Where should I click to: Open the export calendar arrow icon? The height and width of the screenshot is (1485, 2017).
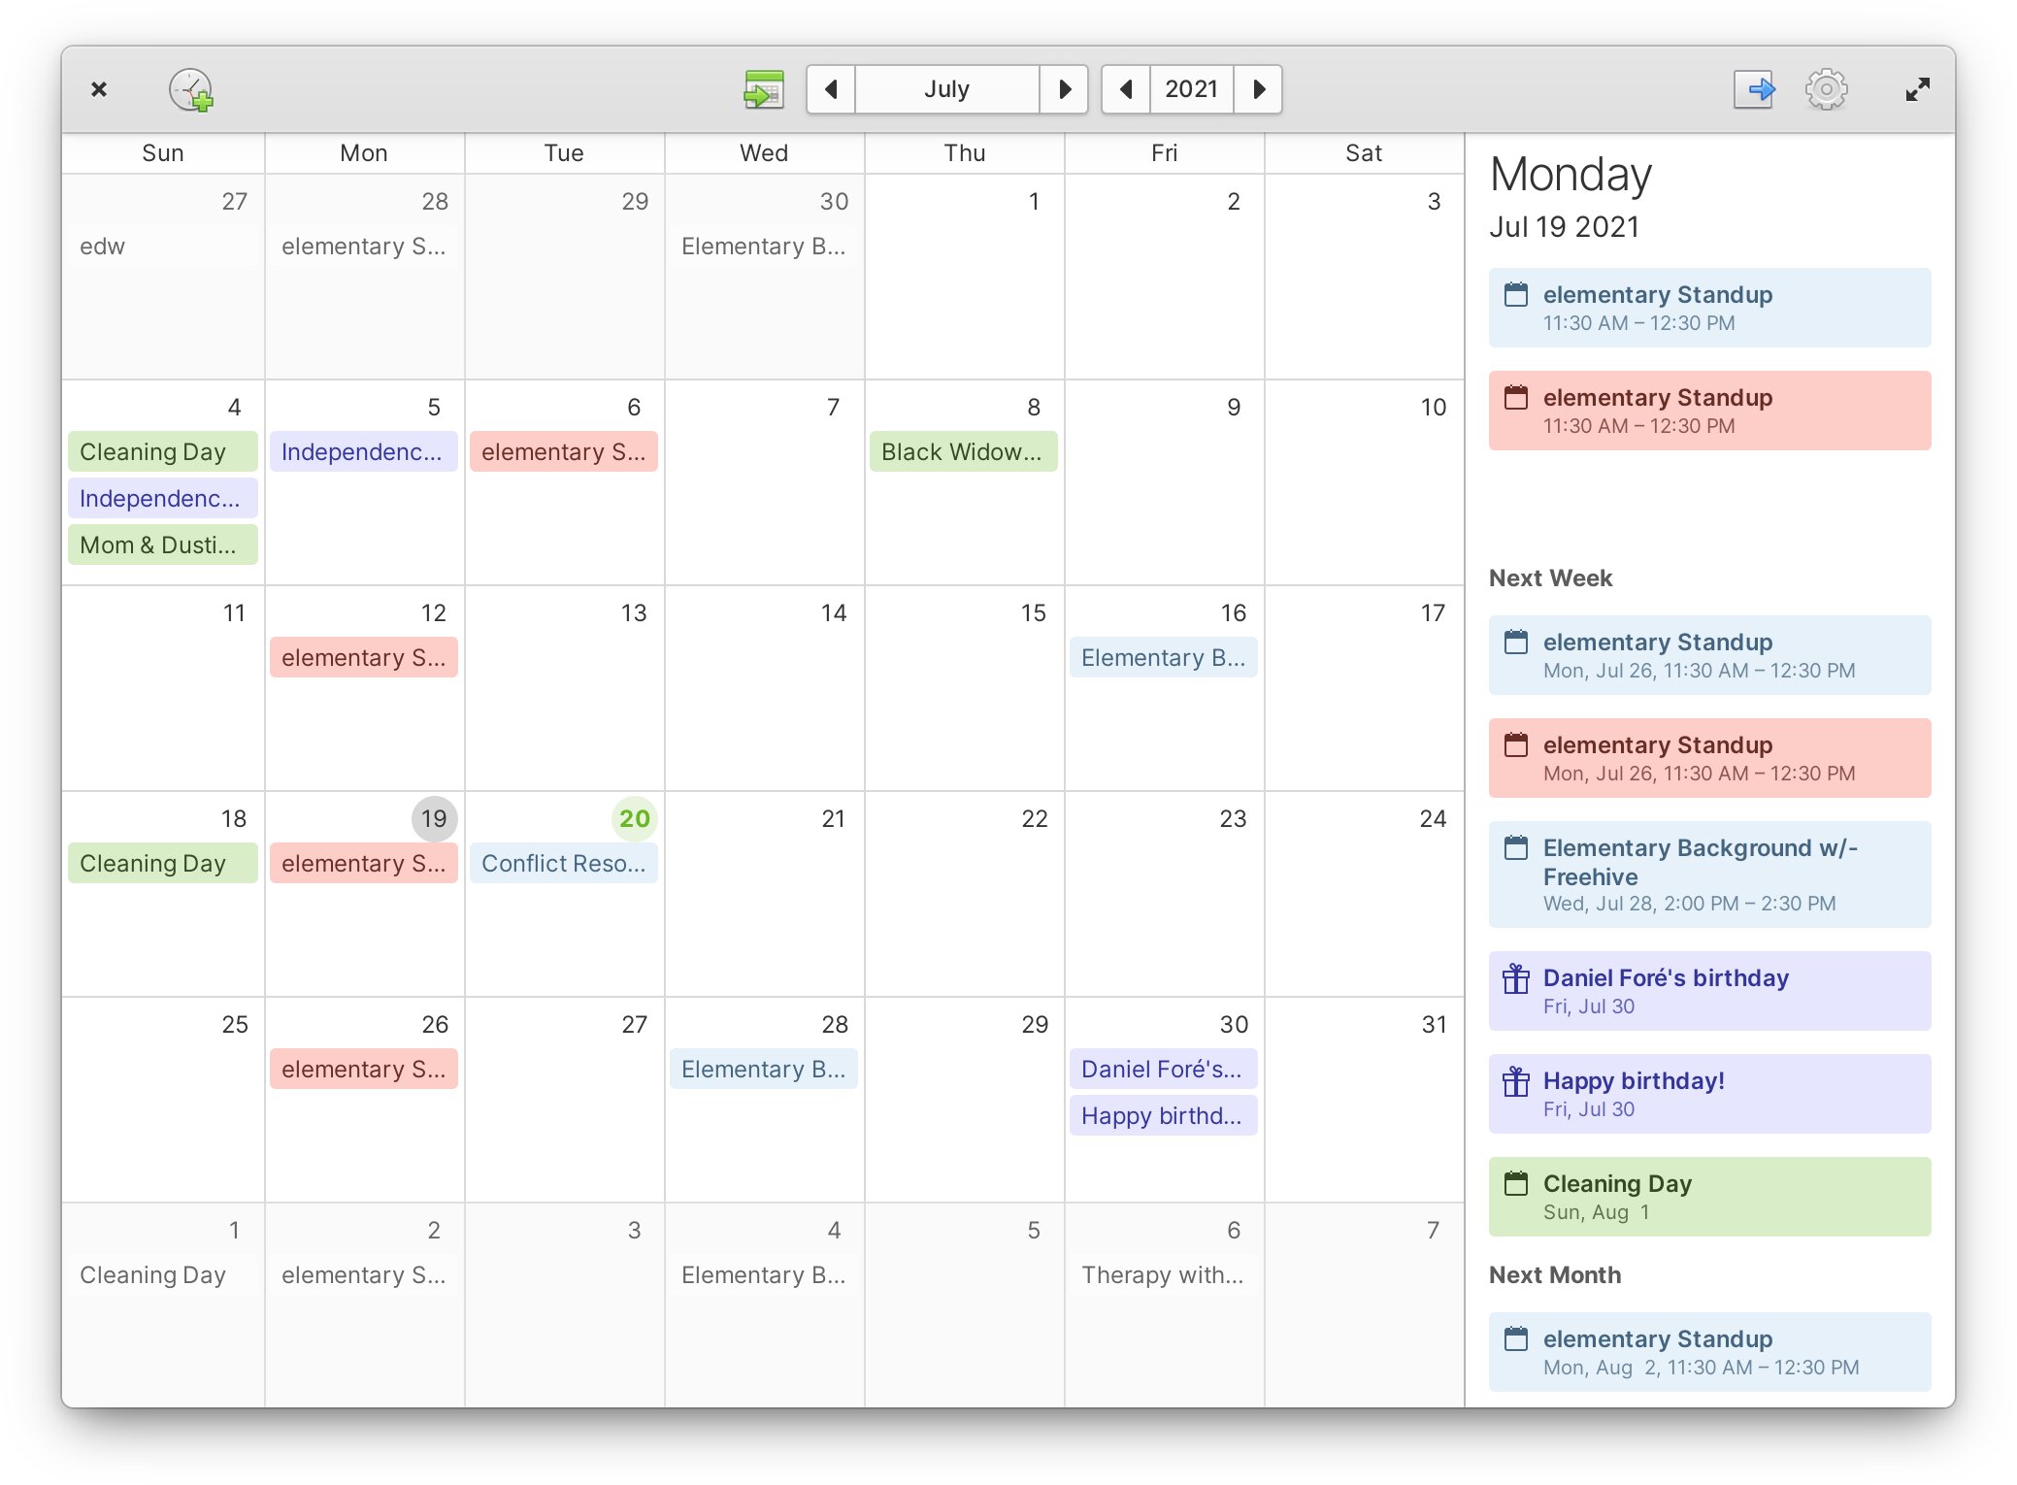1753,90
